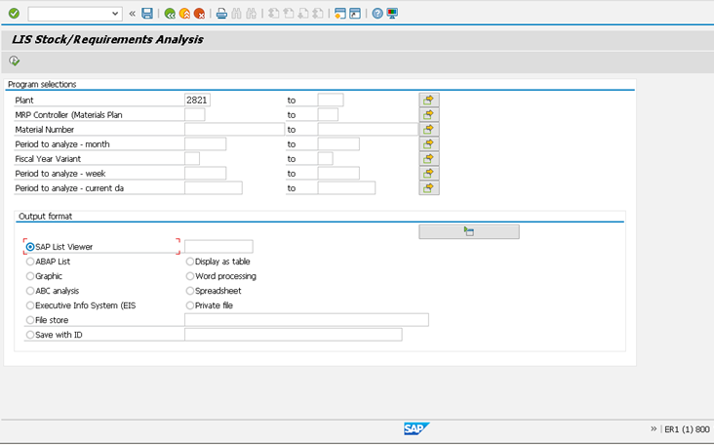Click the wide button in Output format section
The image size is (714, 445).
(x=469, y=231)
